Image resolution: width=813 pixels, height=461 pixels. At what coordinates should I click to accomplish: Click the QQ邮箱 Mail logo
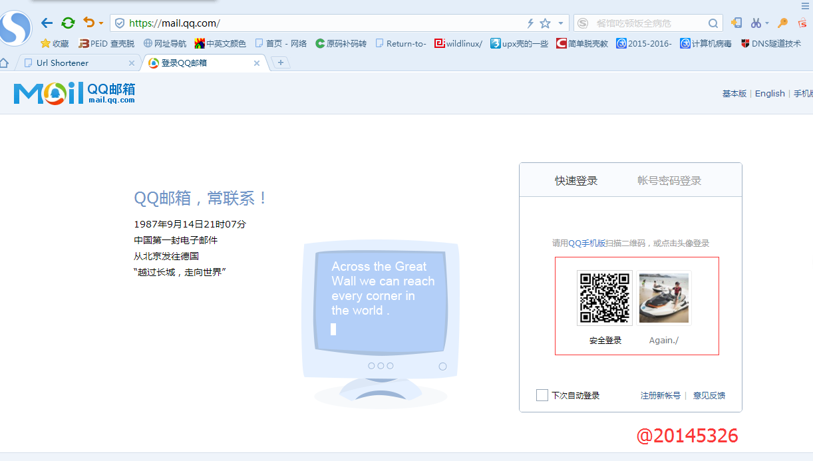[x=75, y=93]
